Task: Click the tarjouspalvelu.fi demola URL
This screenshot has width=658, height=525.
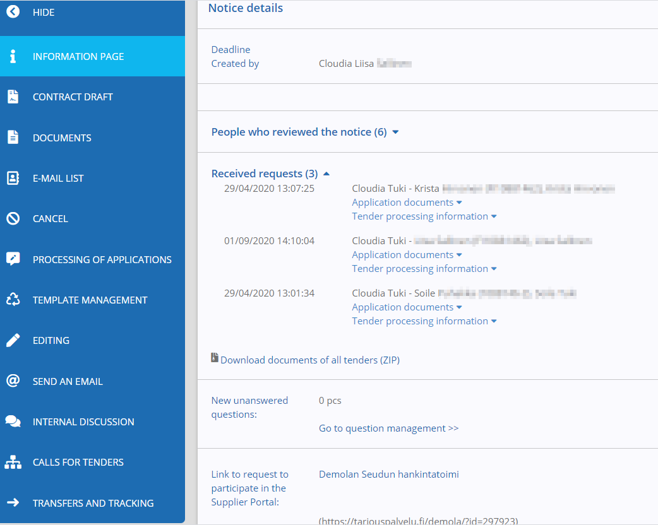Action: pyautogui.click(x=419, y=521)
